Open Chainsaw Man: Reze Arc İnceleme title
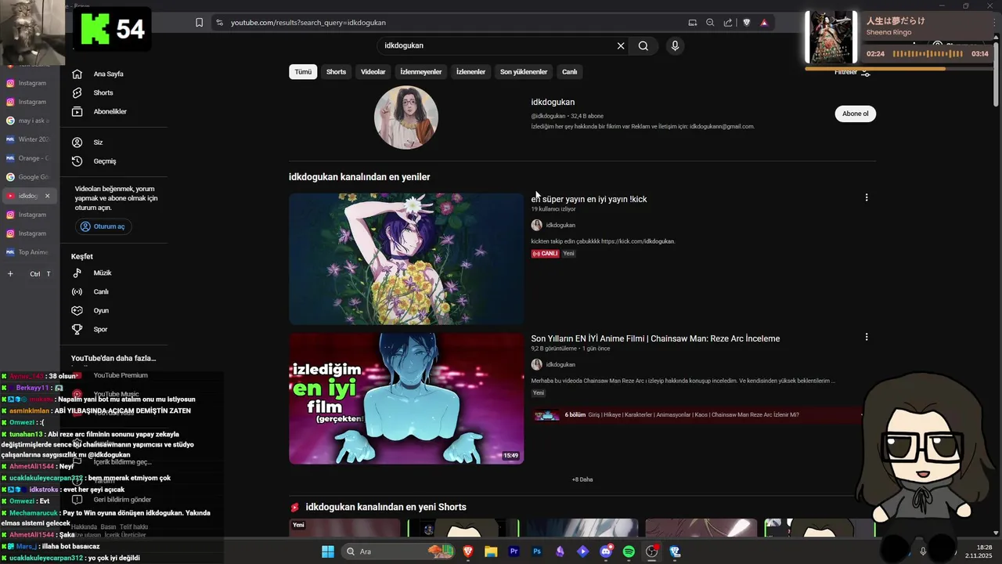1002x564 pixels. [x=655, y=338]
